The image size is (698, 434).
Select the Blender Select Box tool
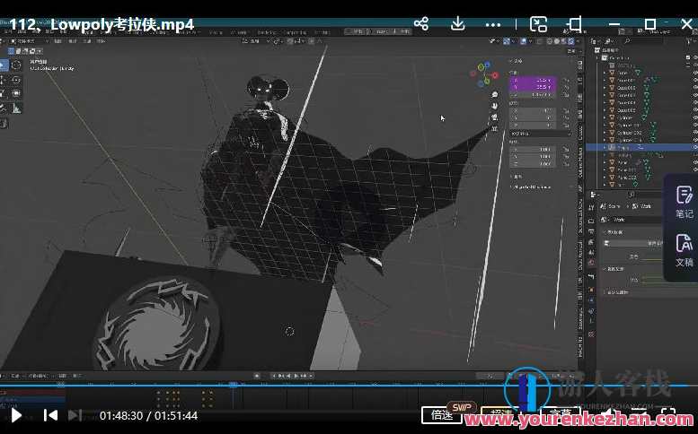point(4,65)
